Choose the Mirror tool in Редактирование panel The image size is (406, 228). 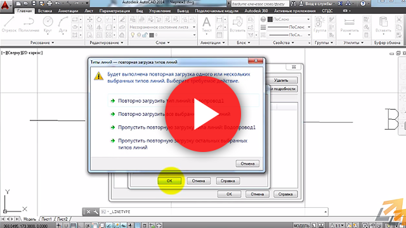(99, 27)
